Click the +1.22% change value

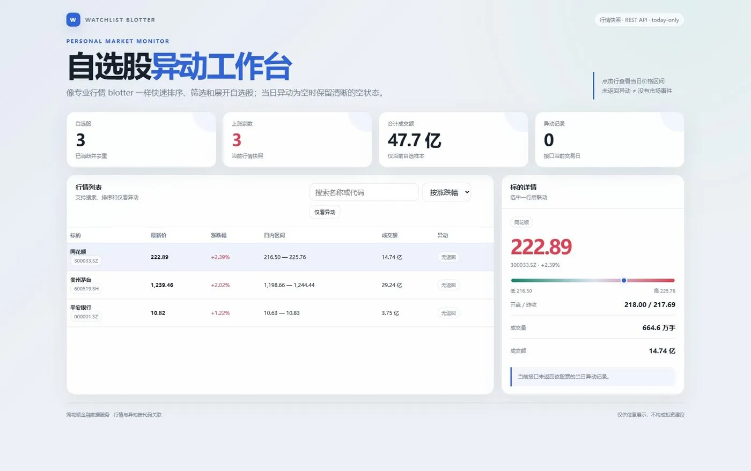[x=220, y=313]
